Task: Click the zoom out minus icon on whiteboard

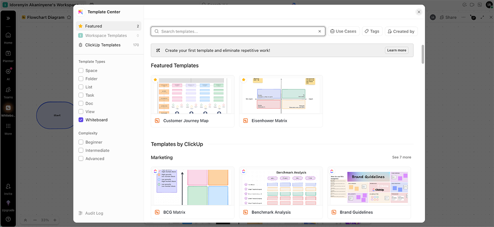Action: (35, 220)
